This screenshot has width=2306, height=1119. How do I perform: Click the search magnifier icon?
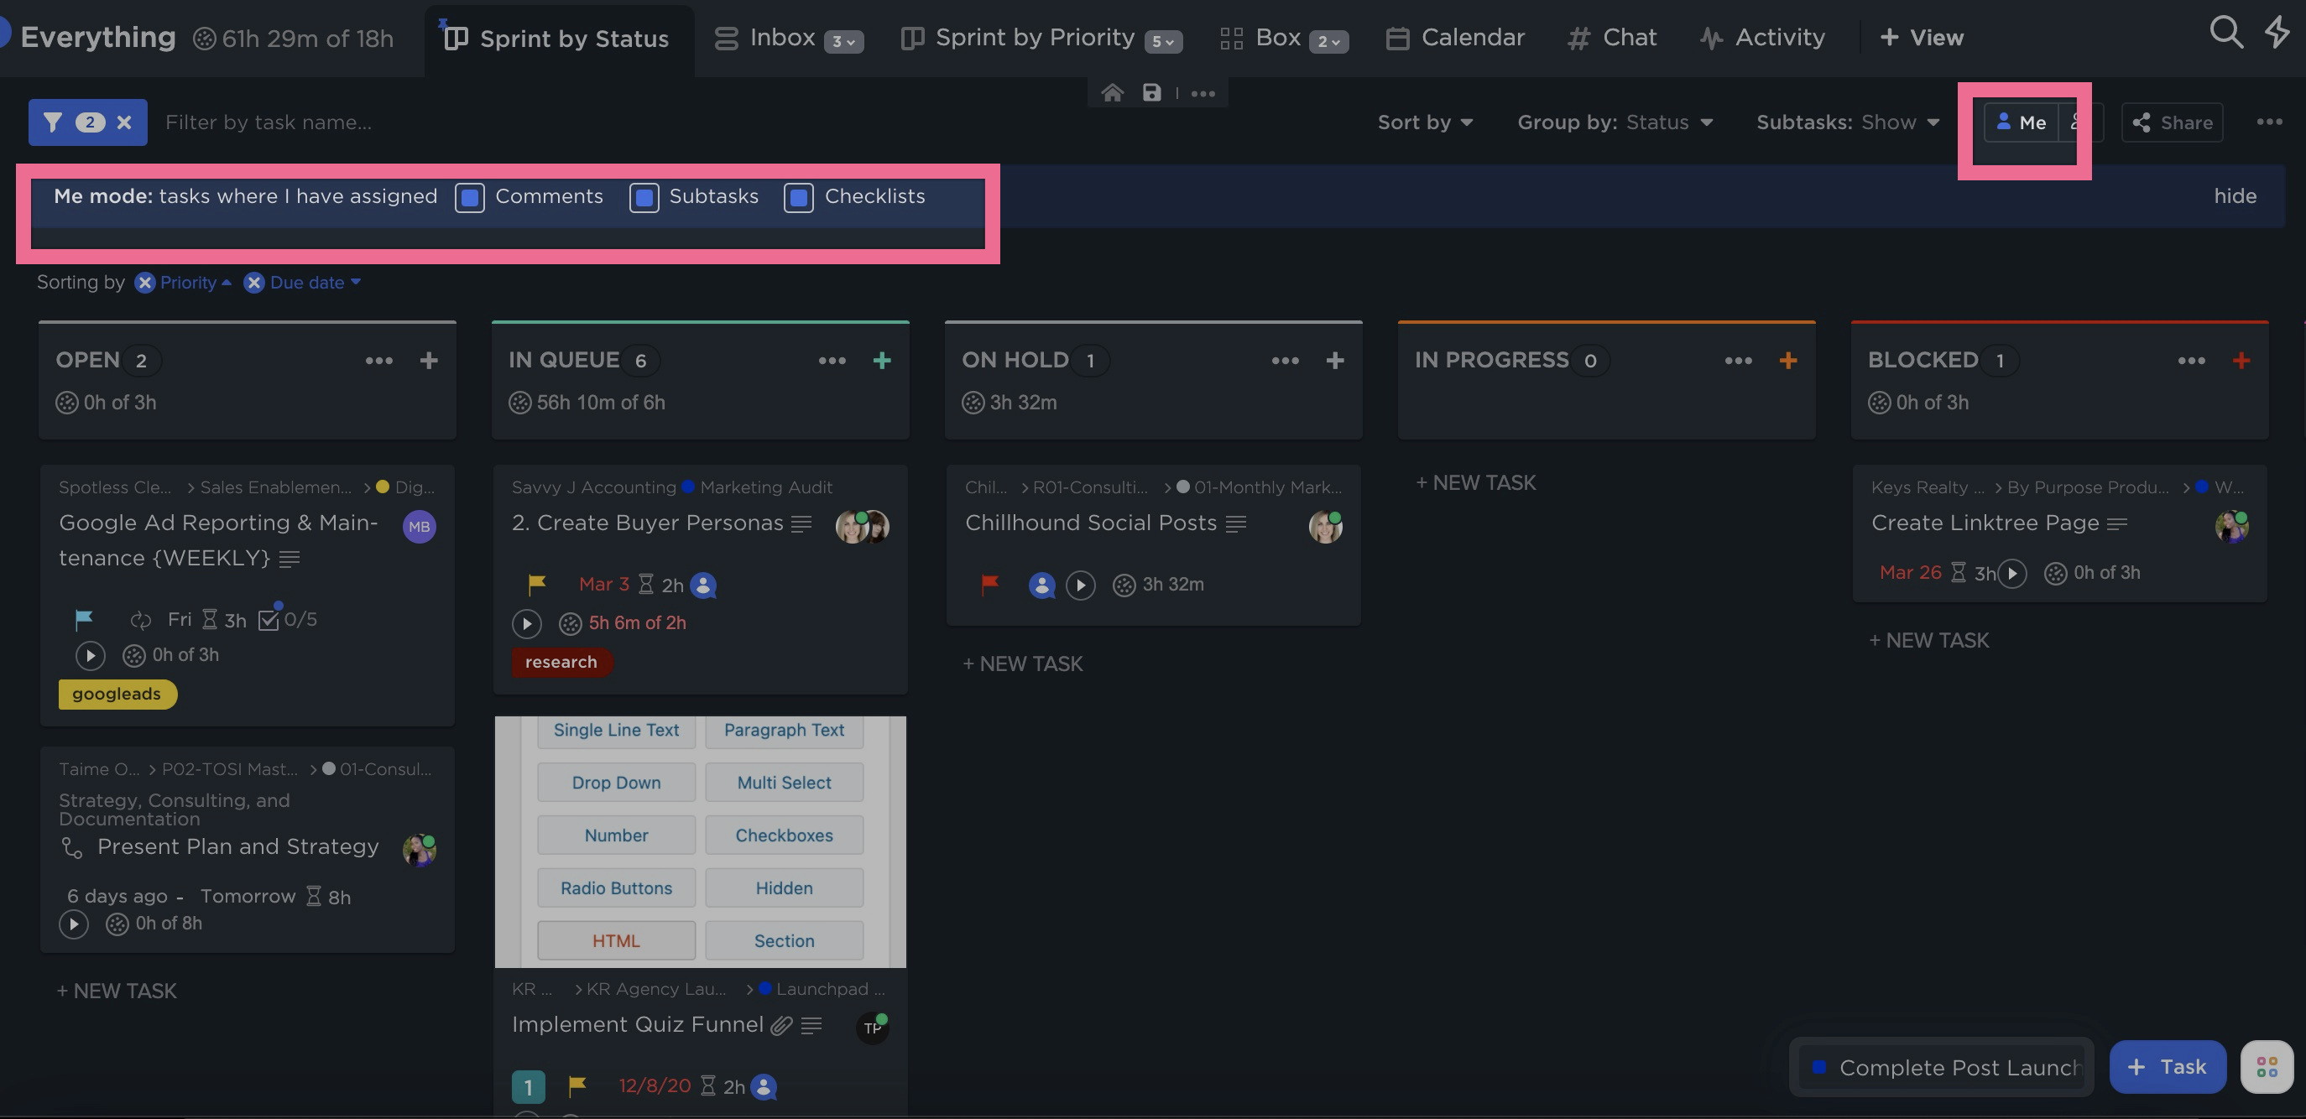point(2225,32)
